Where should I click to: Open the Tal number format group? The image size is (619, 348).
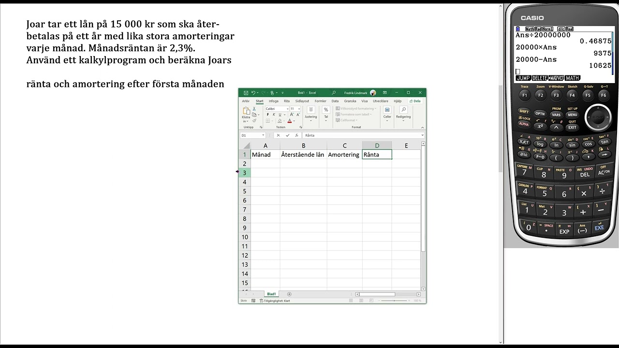[x=326, y=114]
